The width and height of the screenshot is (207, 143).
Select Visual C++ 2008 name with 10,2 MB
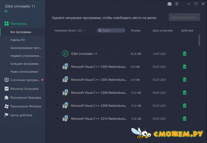pos(99,105)
